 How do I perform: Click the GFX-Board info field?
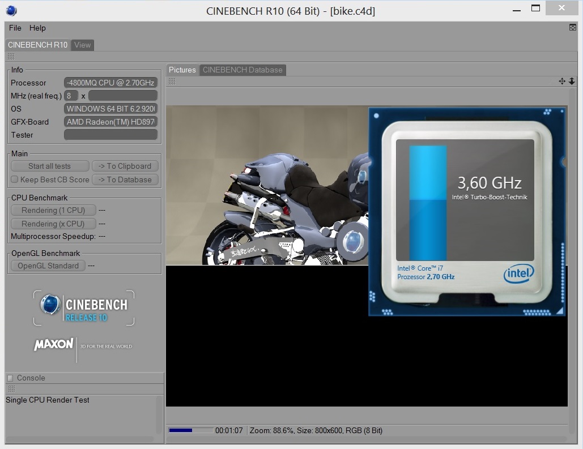coord(111,122)
